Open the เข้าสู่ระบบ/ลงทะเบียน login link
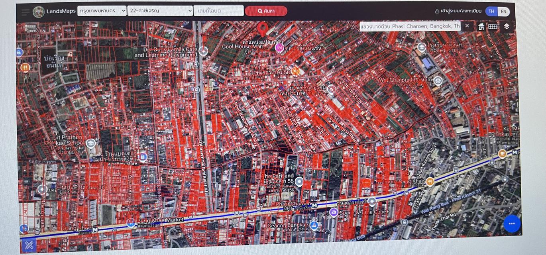Viewport: 546px width, 255px height. [x=460, y=11]
